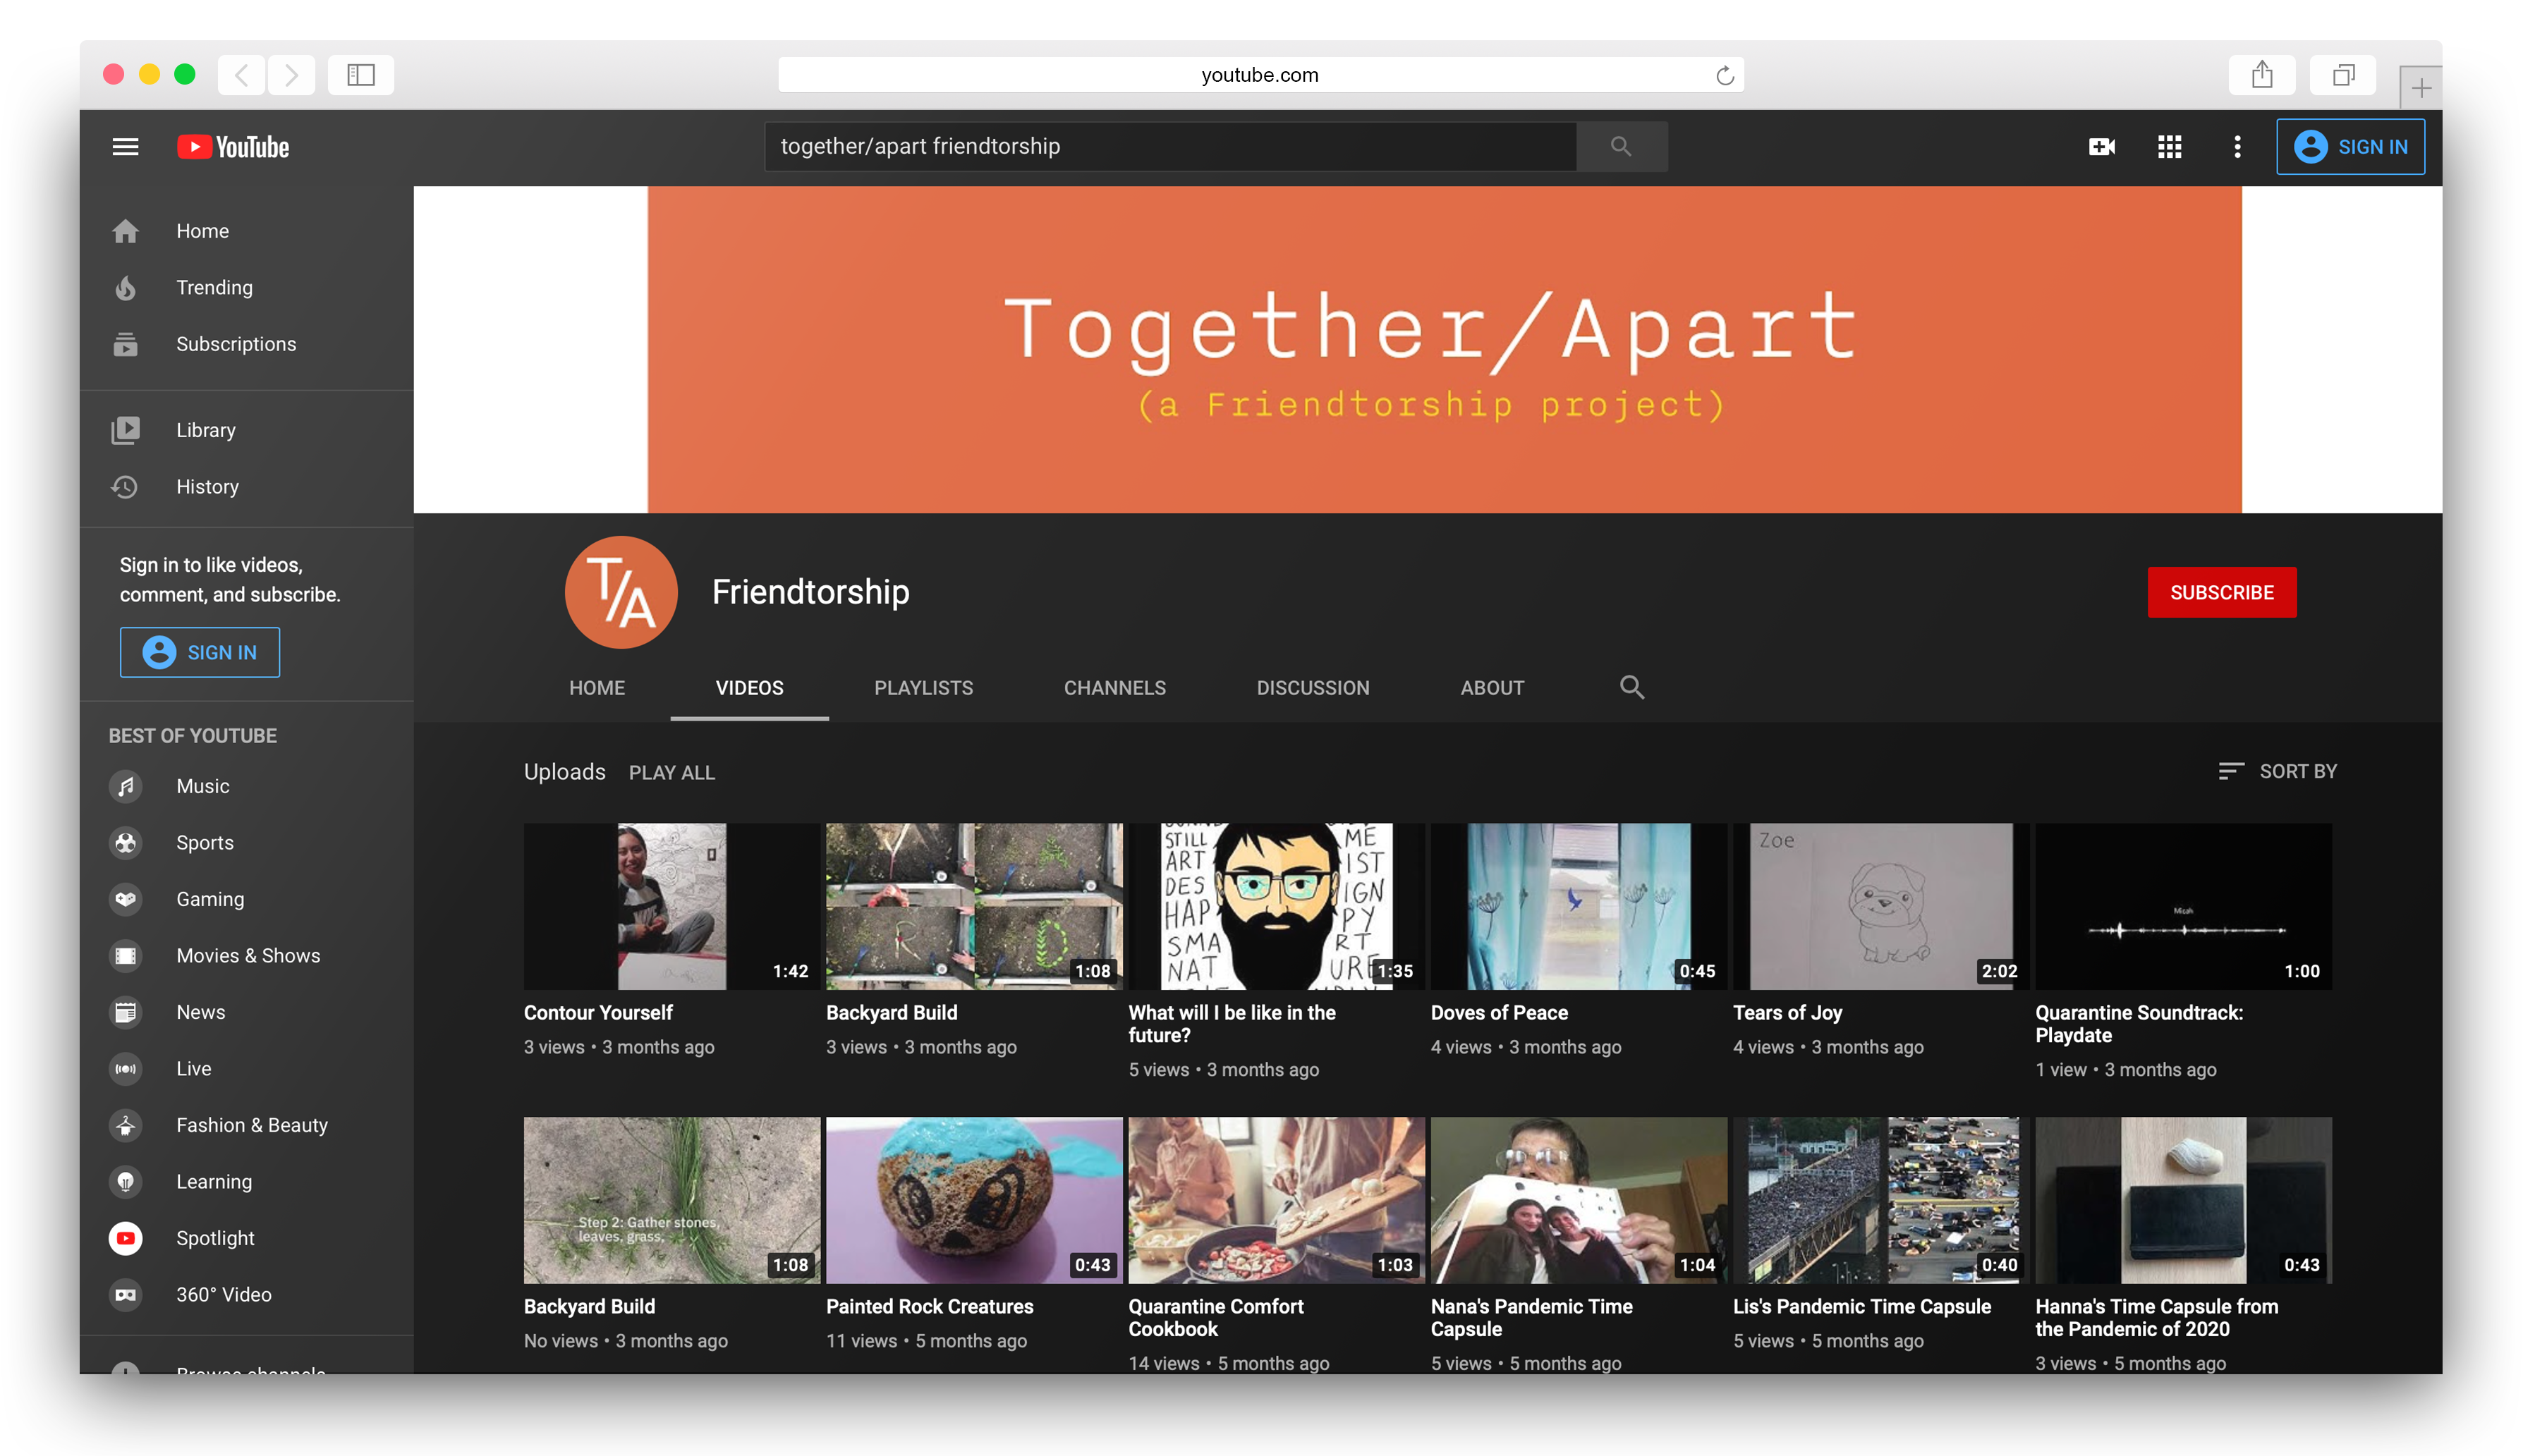Click the Movies & Shows icon
2535x1456 pixels.
125,956
